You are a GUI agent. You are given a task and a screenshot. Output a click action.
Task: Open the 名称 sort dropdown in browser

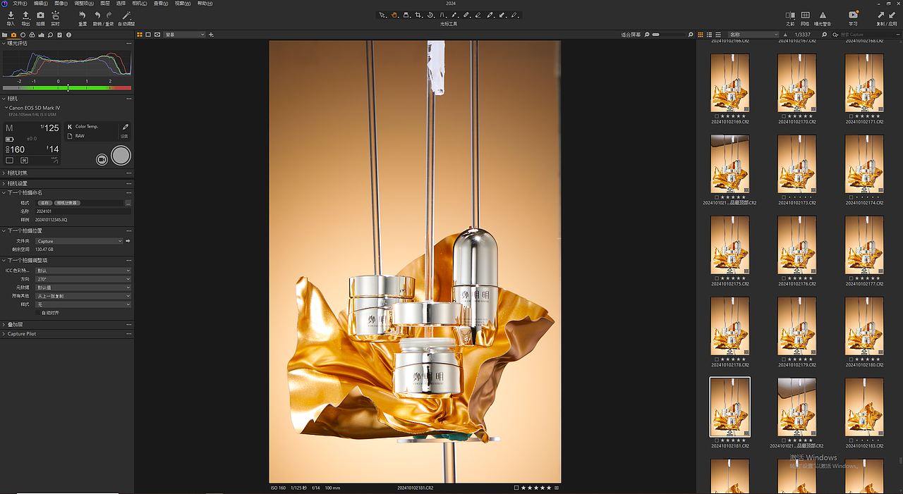coord(753,35)
